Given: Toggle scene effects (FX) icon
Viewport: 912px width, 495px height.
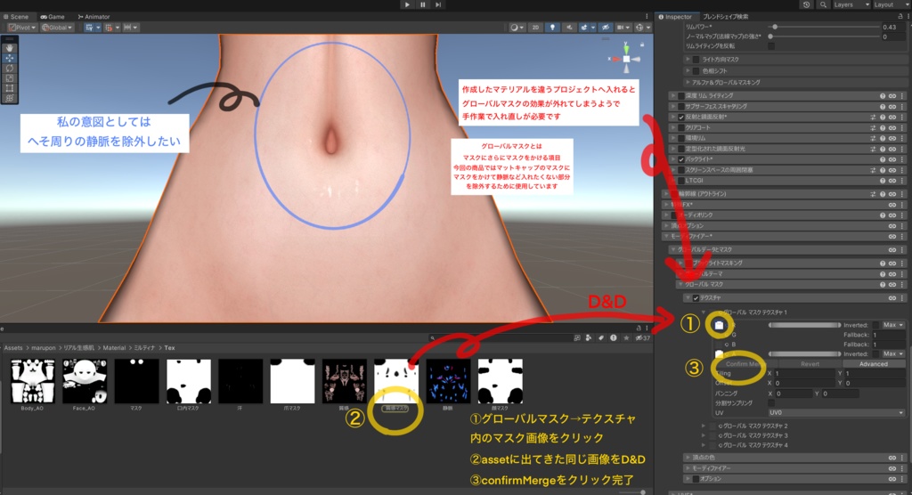Looking at the screenshot, I should 584,28.
